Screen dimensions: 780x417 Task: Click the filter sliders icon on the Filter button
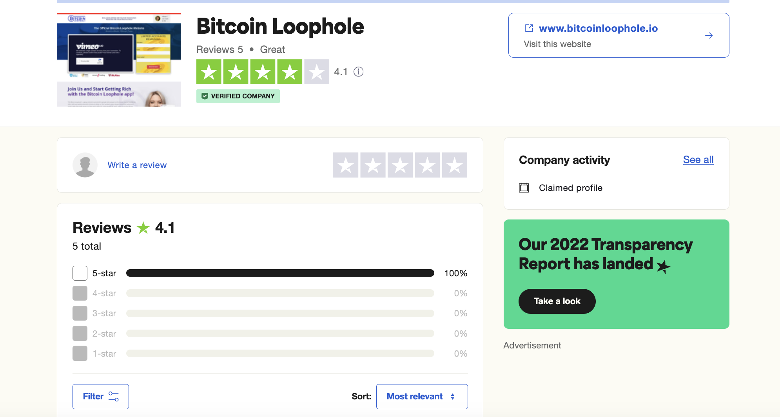pyautogui.click(x=113, y=396)
